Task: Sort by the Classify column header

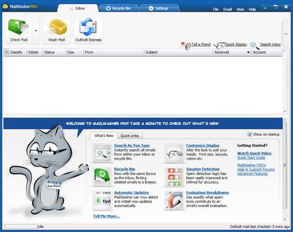Action: coord(16,52)
